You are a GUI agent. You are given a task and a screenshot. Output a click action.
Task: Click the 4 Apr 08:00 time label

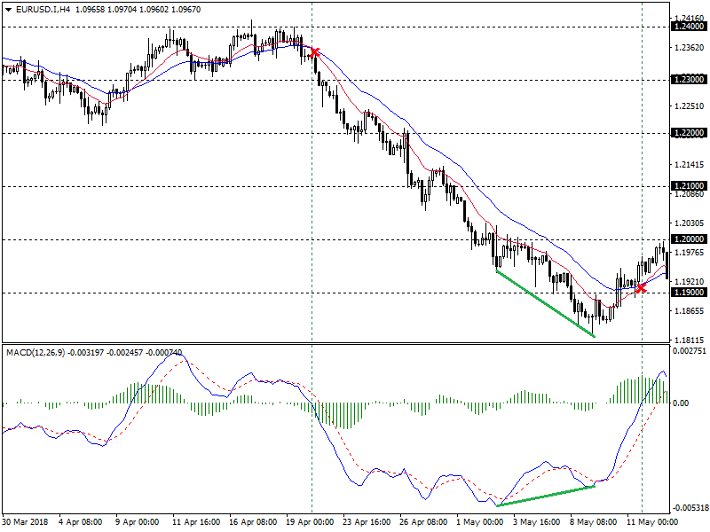click(80, 522)
